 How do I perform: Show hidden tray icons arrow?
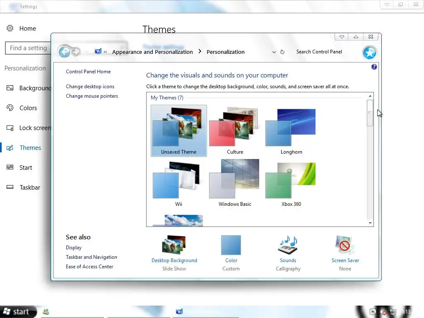click(x=373, y=312)
